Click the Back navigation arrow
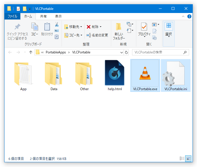Image resolution: width=197 pixels, height=167 pixels. coord(10,52)
